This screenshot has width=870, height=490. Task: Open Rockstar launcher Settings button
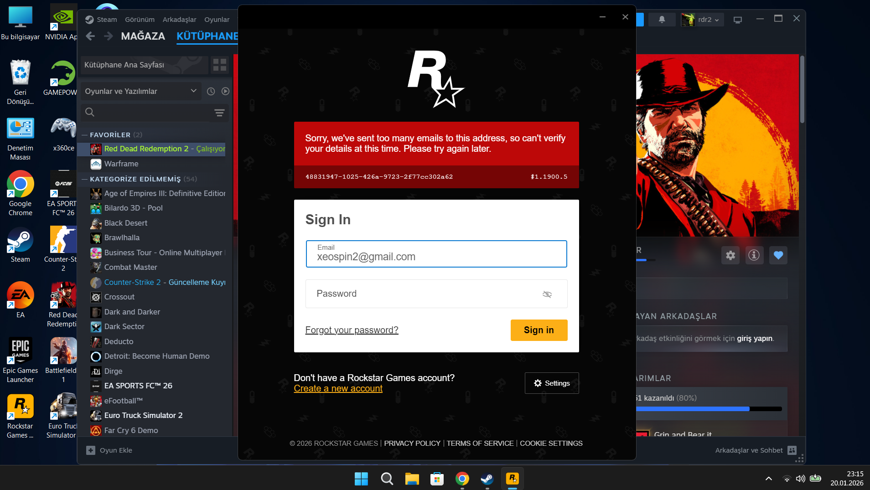click(552, 383)
